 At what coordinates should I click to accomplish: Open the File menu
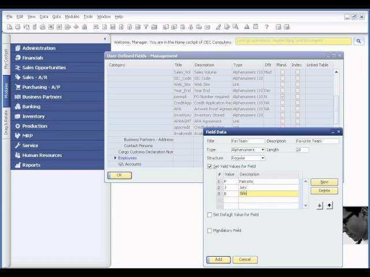(9, 17)
